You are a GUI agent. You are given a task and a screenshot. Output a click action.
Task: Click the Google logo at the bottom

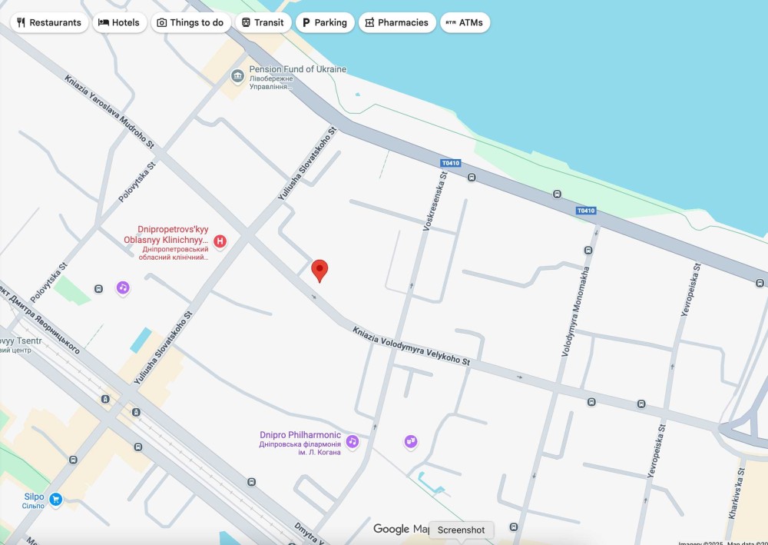(392, 529)
